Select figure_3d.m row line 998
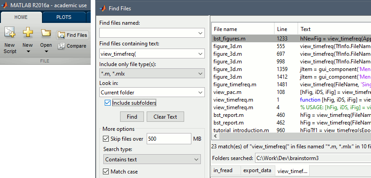Image resolution: width=371 pixels, height=178 pixels. pos(291,62)
